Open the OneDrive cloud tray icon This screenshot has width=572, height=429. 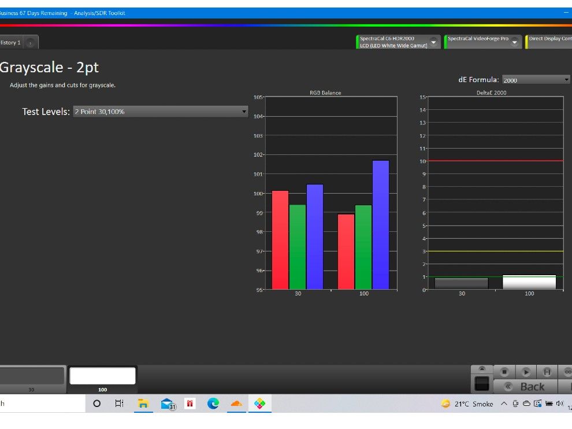click(526, 404)
